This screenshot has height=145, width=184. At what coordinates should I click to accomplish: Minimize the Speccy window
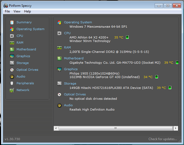159,6
